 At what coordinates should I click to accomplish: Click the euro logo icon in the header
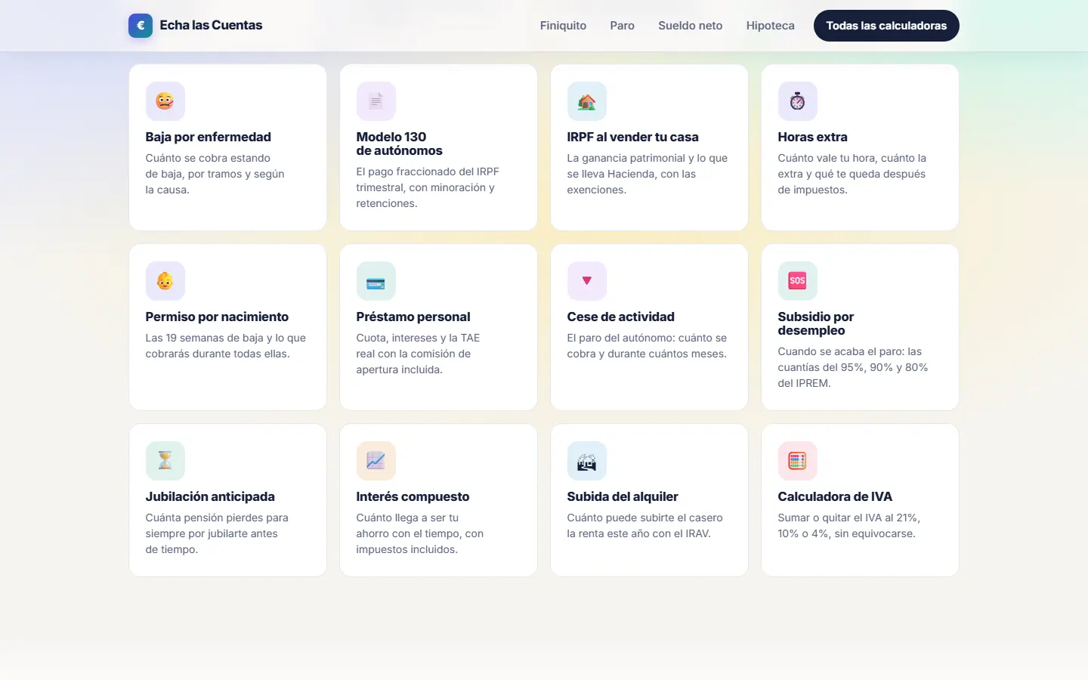click(141, 26)
